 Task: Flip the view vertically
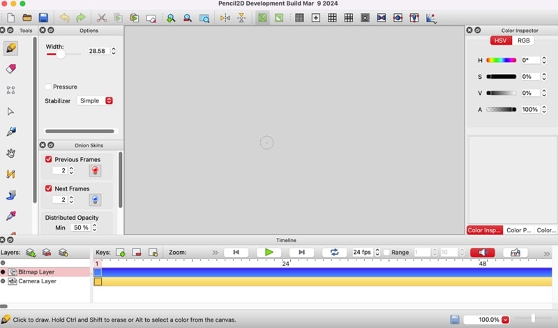point(241,18)
